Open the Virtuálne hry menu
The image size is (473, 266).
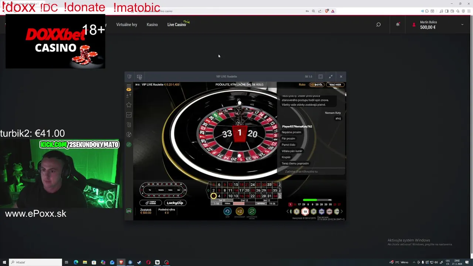click(x=127, y=25)
